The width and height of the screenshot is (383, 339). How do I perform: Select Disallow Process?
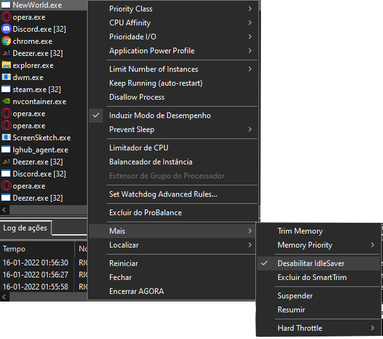point(173,97)
